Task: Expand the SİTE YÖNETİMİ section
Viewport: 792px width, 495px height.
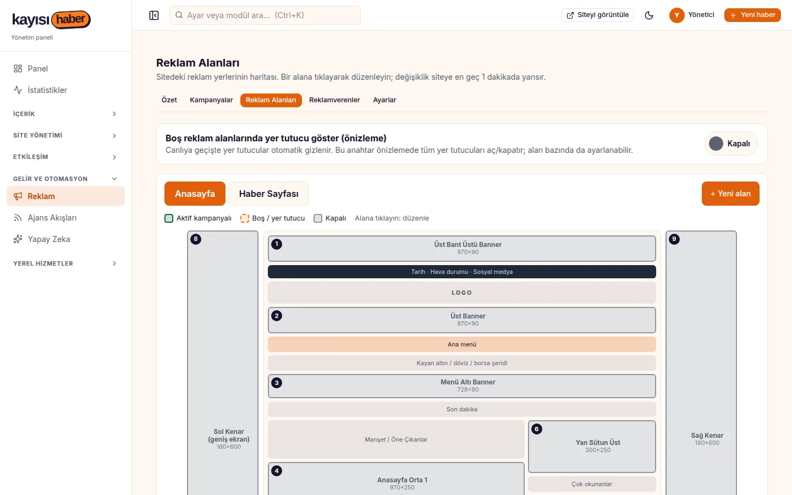Action: 65,135
